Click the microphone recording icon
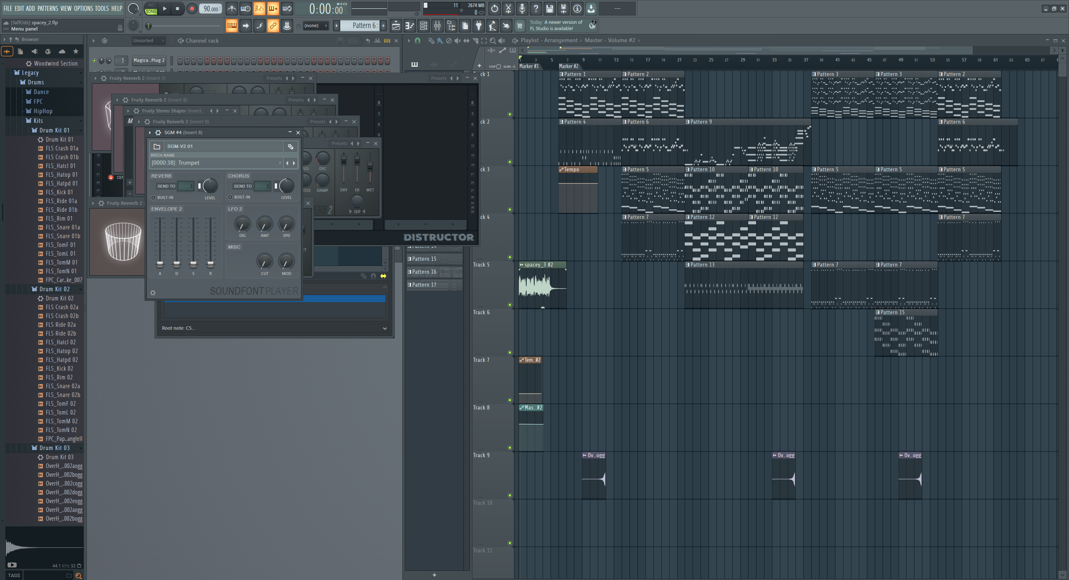Screen dimensions: 1069x580 coord(522,8)
